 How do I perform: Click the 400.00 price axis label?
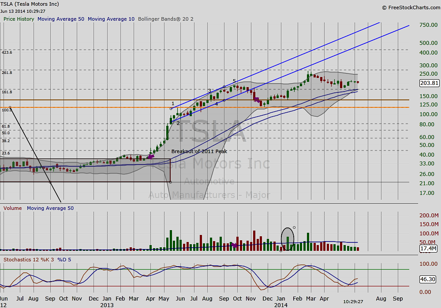[428, 53]
